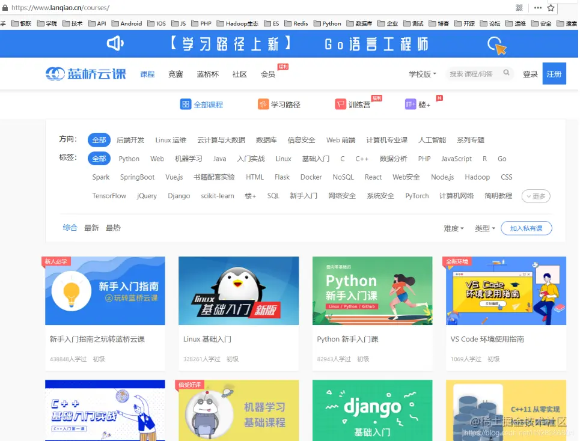Select 全部 in the 标签 filter row

pos(99,159)
